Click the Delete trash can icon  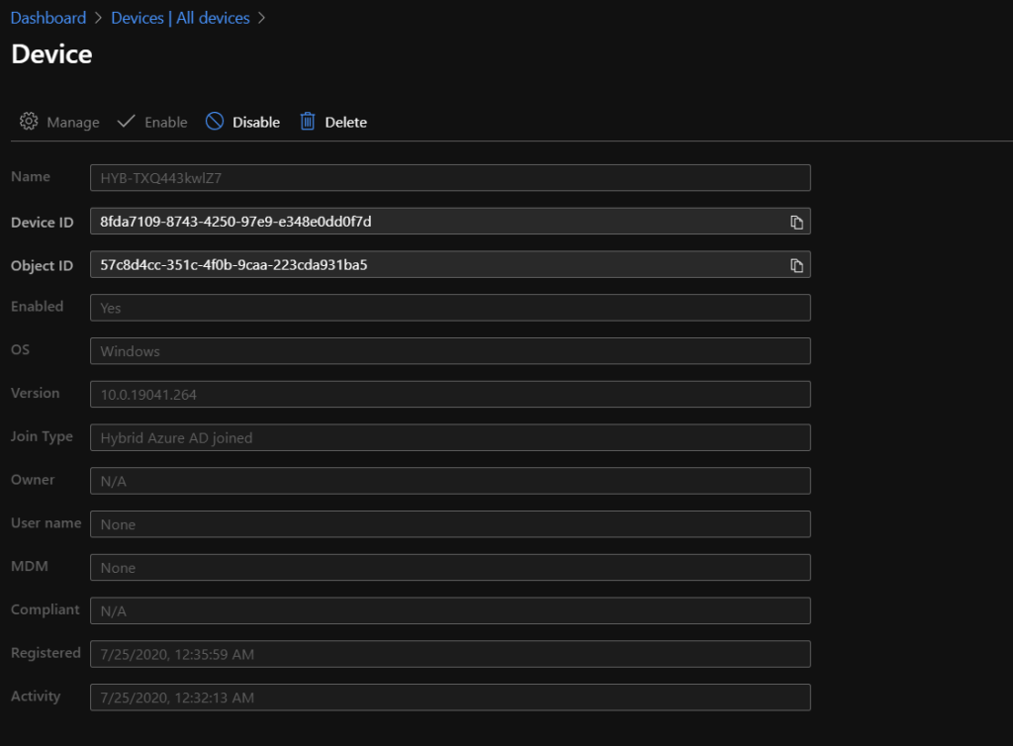tap(308, 122)
